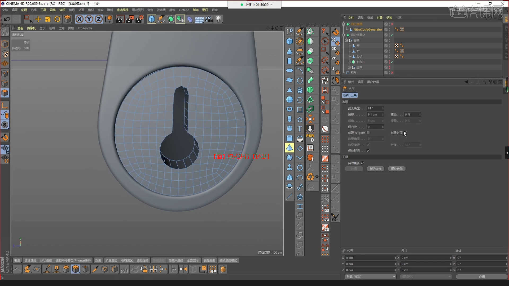The width and height of the screenshot is (509, 286).
Task: Open the 运动跟踪 menu
Action: click(x=122, y=10)
